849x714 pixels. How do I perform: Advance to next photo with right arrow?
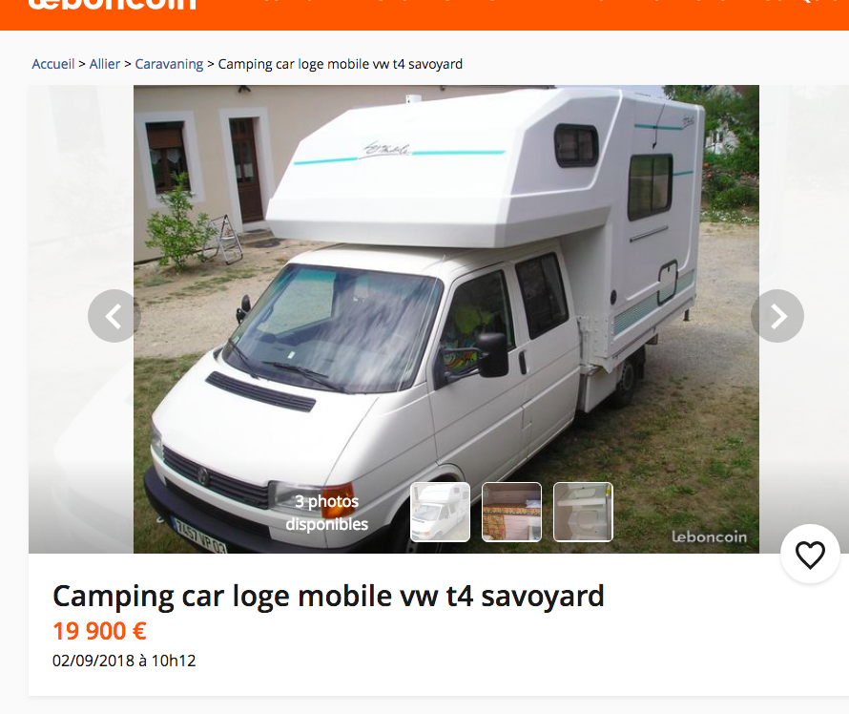[x=777, y=316]
